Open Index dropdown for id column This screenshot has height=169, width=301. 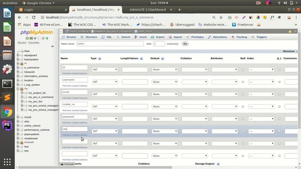pyautogui.click(x=261, y=69)
